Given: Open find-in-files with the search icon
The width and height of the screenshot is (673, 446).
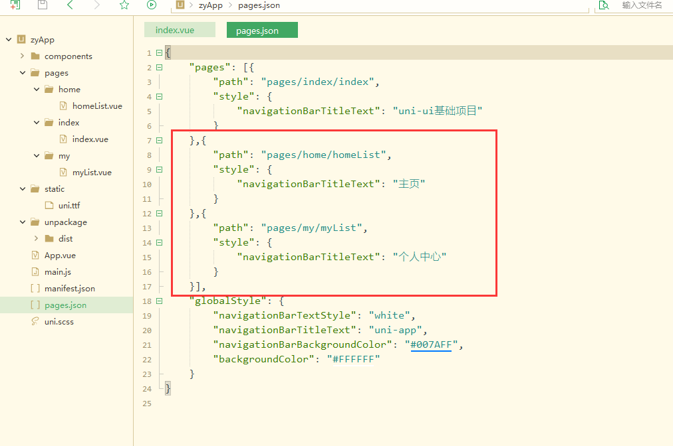Looking at the screenshot, I should [x=604, y=5].
